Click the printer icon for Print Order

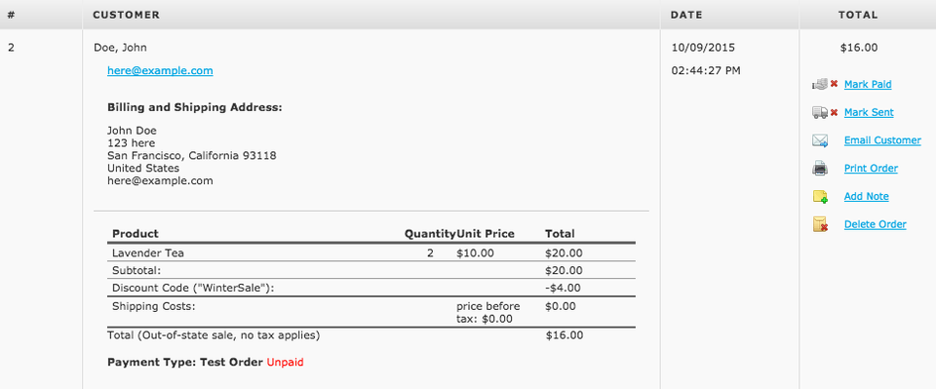coord(820,169)
